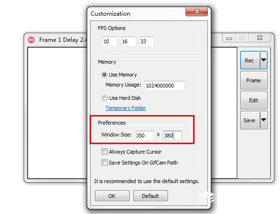Focus the window width field showing 350
Screen dimensions: 280x214
(x=144, y=136)
